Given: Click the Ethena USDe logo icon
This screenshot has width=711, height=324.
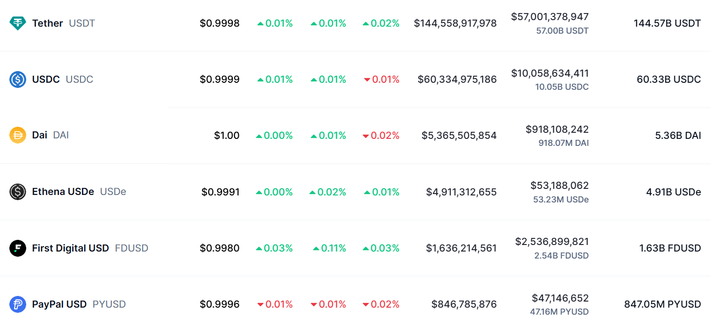Looking at the screenshot, I should [x=18, y=192].
